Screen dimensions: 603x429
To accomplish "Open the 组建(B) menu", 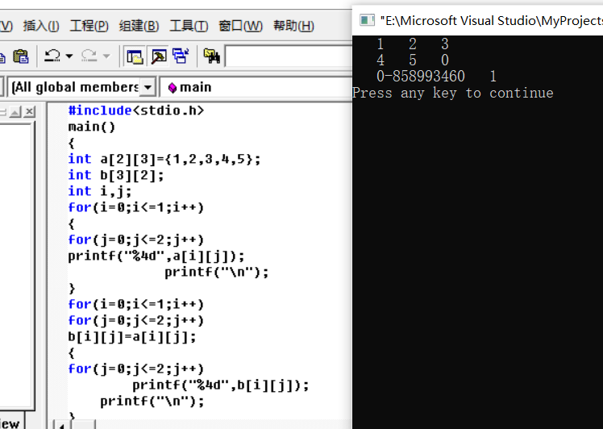I will pos(139,26).
